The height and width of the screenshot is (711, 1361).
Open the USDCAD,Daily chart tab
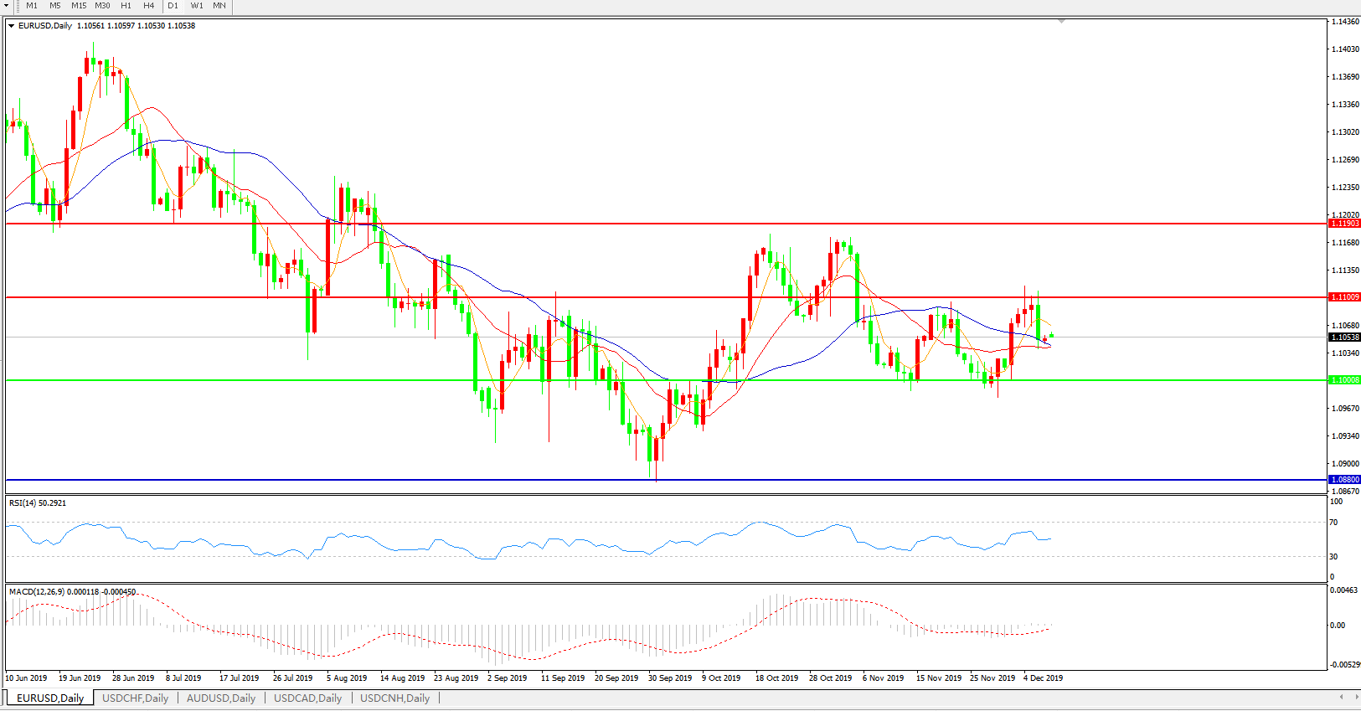[x=307, y=698]
